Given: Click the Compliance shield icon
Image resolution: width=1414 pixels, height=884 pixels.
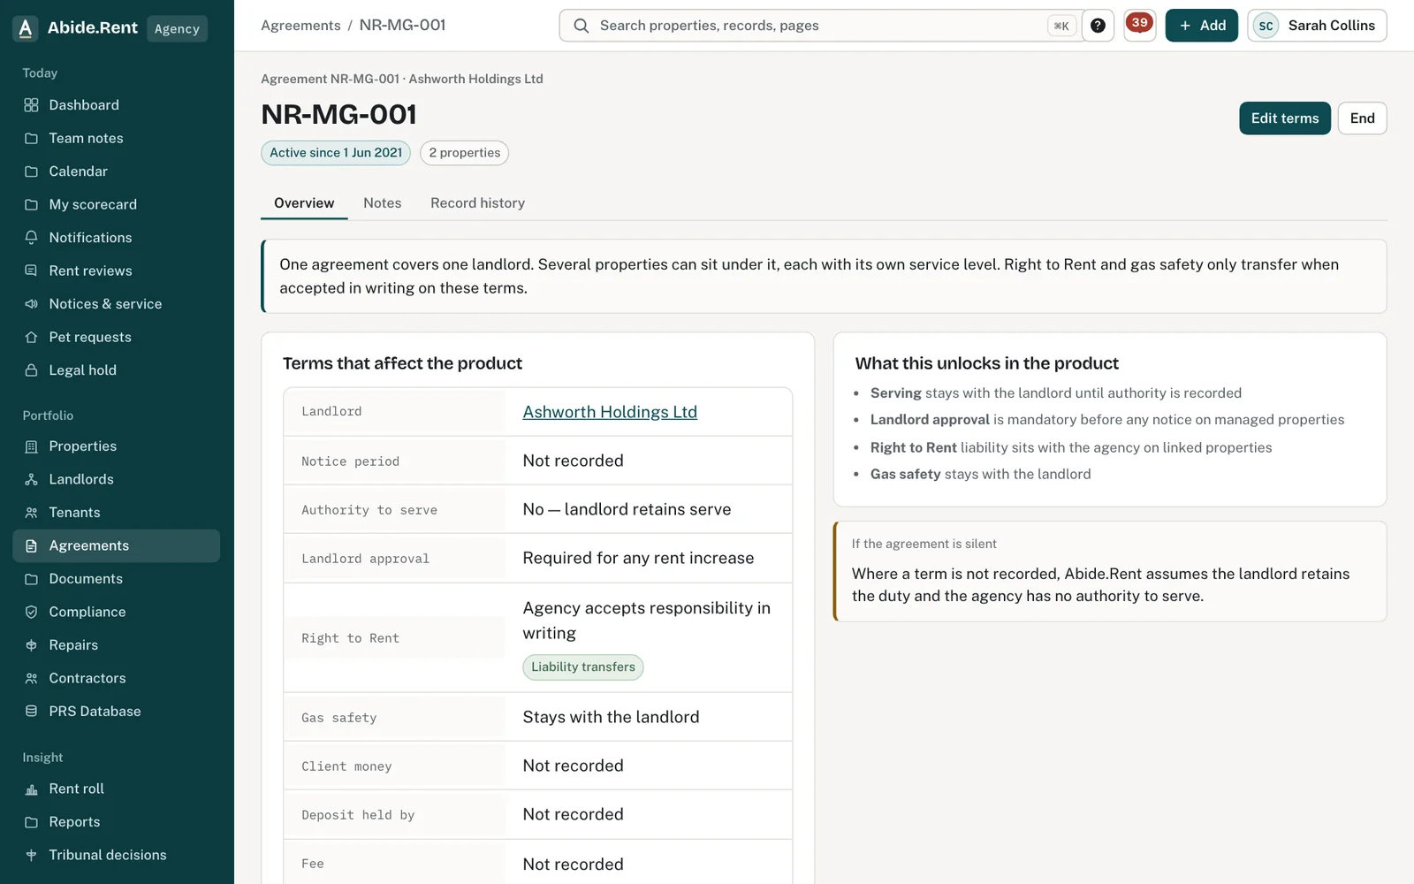Looking at the screenshot, I should click(x=31, y=612).
